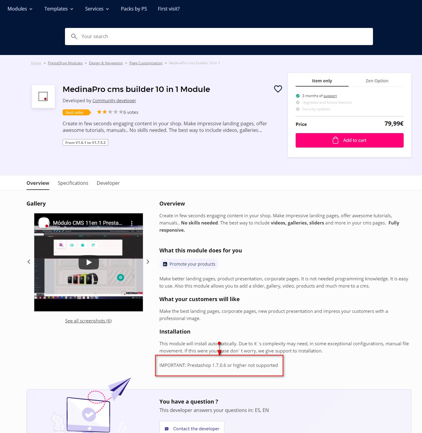
Task: Click the star rating for the module
Action: pos(110,112)
